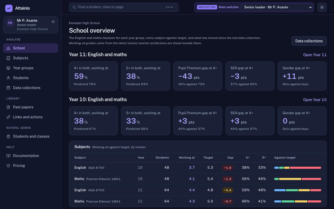Click the Data collections button
This screenshot has height=209, width=334.
click(309, 41)
